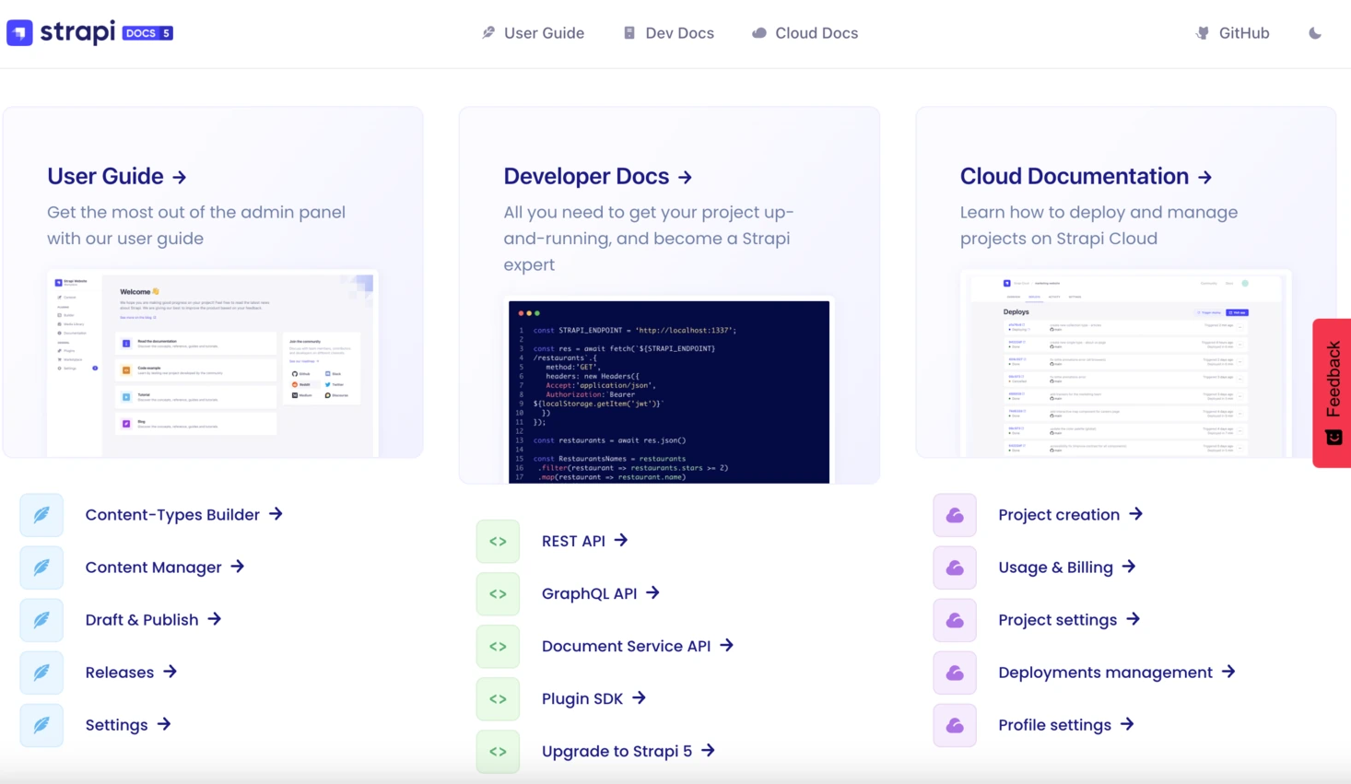Open Draft & Publish link

(x=154, y=620)
